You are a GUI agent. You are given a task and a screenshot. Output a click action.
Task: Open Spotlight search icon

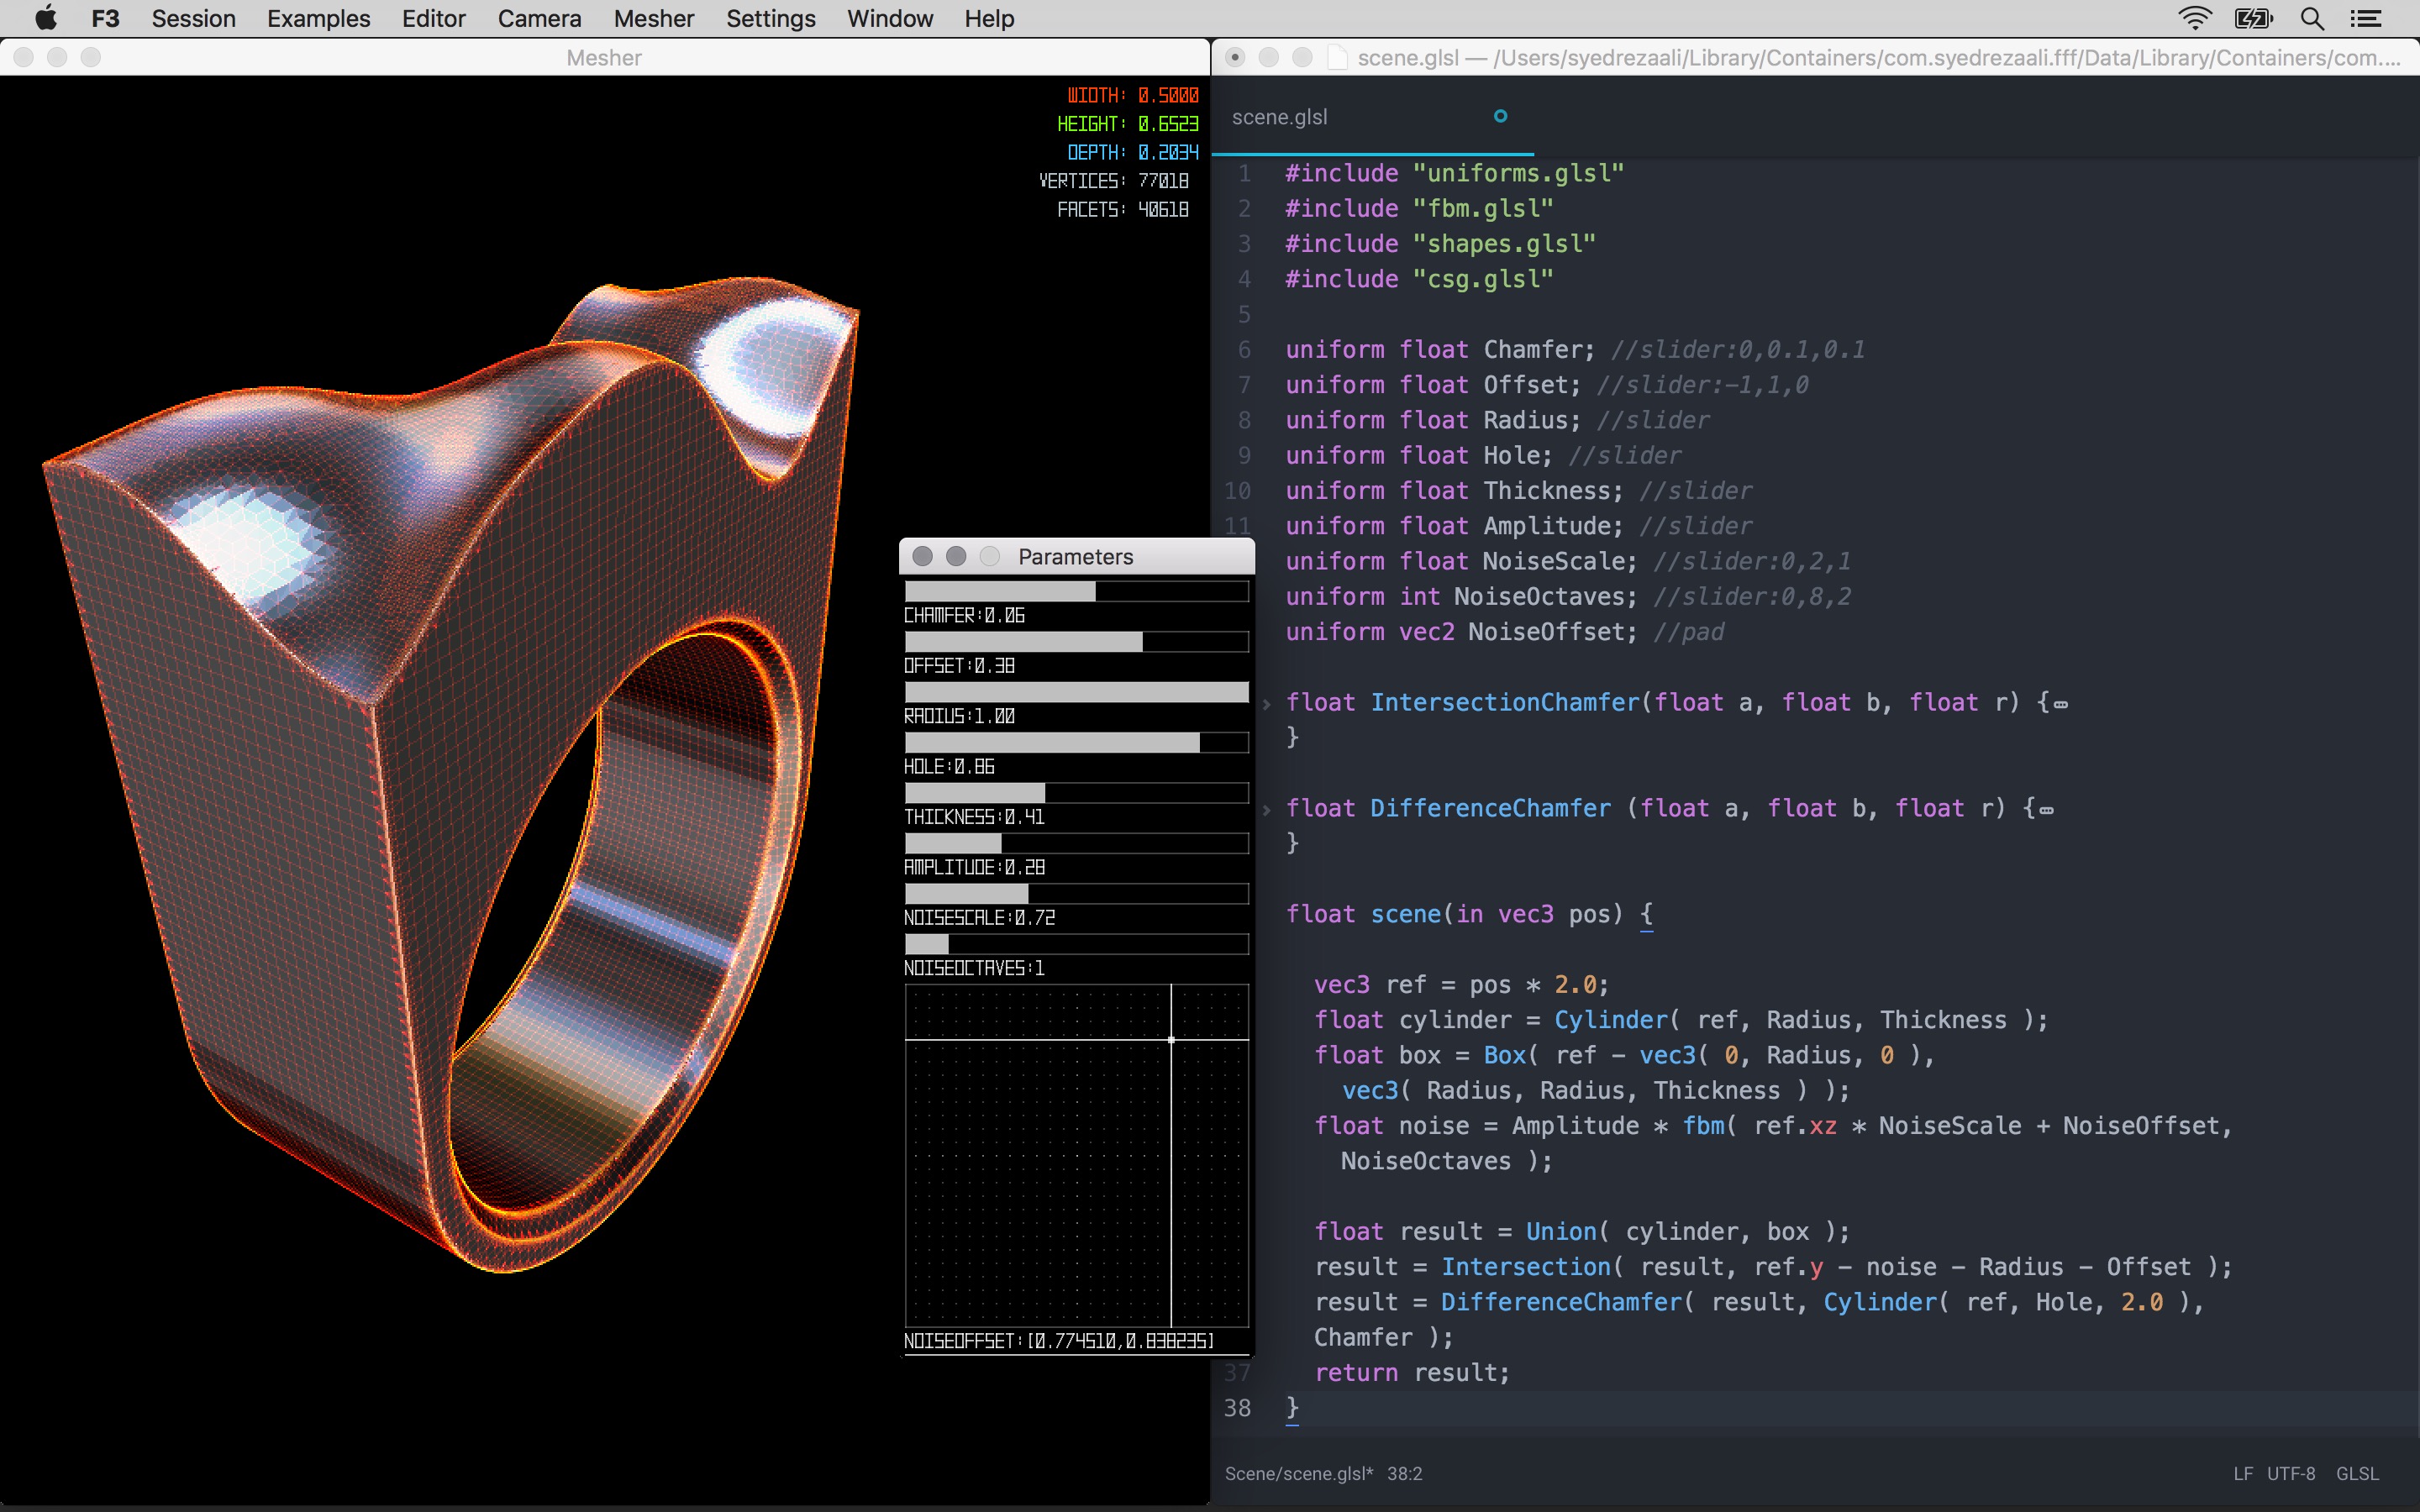(x=2312, y=18)
